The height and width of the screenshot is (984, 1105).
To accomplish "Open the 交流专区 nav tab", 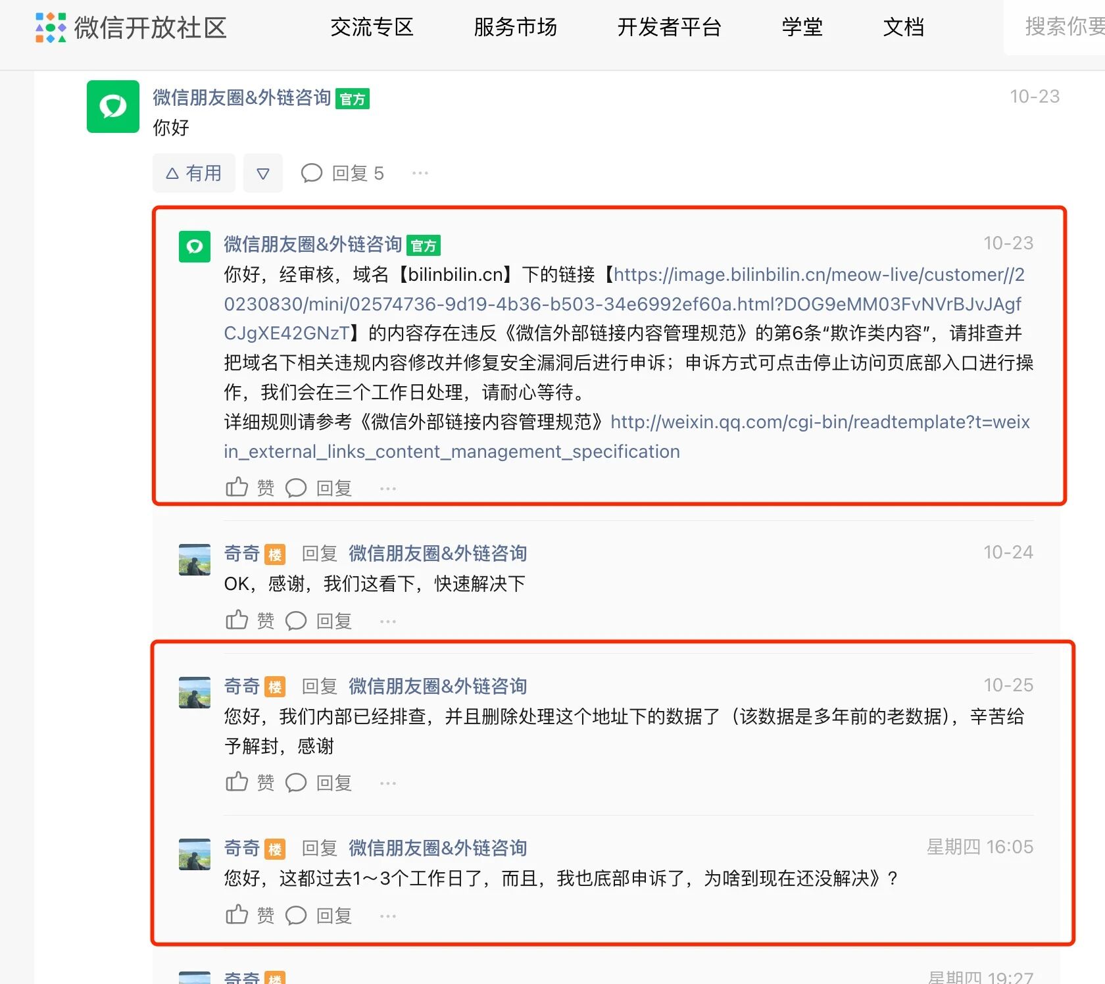I will (372, 27).
